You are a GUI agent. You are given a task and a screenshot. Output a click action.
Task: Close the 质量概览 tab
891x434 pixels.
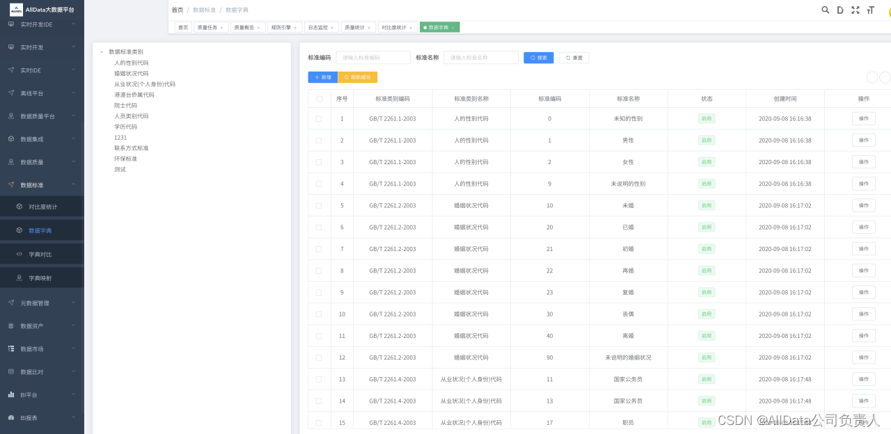point(259,28)
